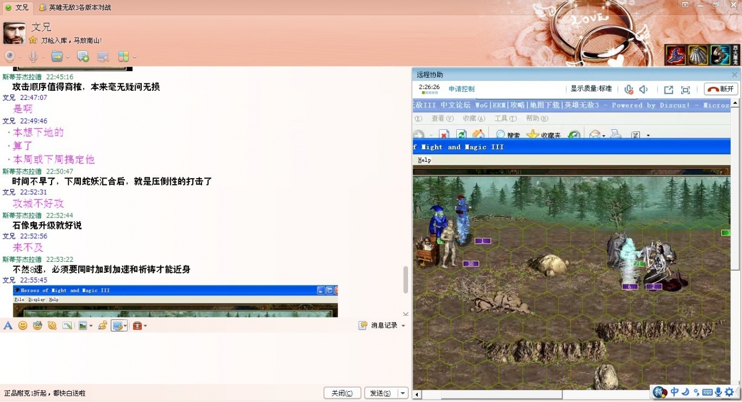Expand the video call options arrow
742x402 pixels.
(x=20, y=57)
